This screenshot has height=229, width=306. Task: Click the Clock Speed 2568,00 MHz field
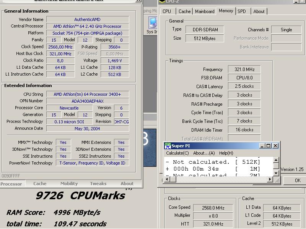60,47
